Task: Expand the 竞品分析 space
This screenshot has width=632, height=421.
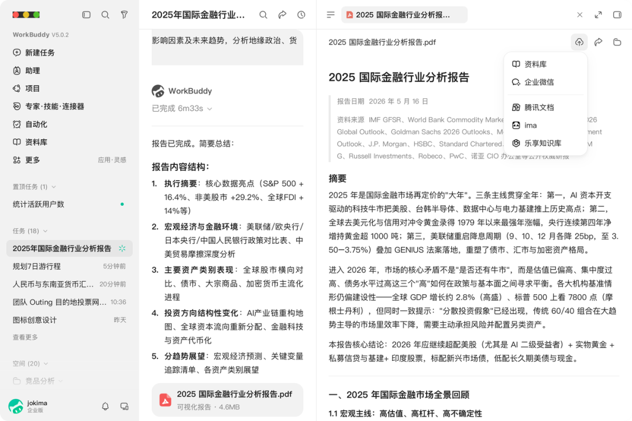Action: pos(38,381)
